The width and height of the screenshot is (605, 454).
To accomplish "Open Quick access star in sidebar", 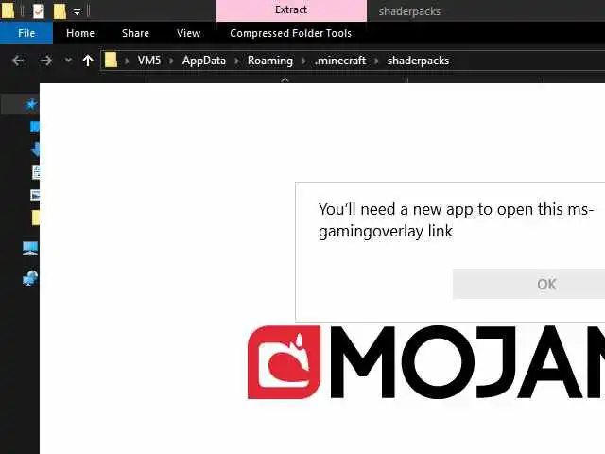I will 31,104.
